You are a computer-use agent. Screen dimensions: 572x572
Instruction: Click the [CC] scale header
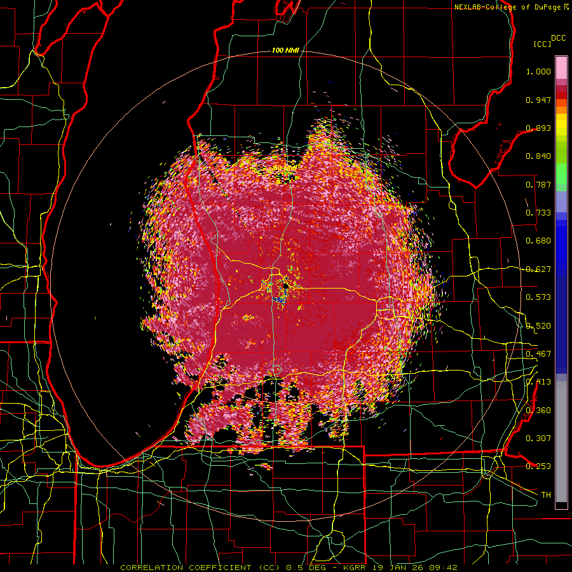pos(542,44)
